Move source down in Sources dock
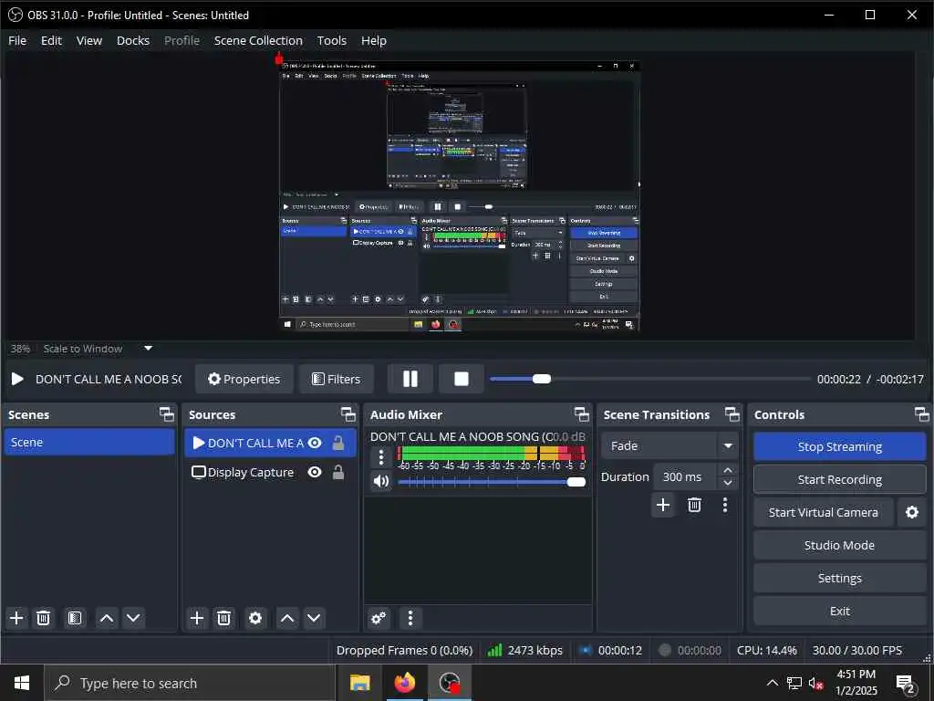Screen dimensions: 934x701 click(x=314, y=618)
